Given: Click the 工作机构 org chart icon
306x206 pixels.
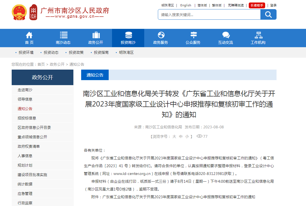Looking at the screenshot, I should tap(258, 35).
